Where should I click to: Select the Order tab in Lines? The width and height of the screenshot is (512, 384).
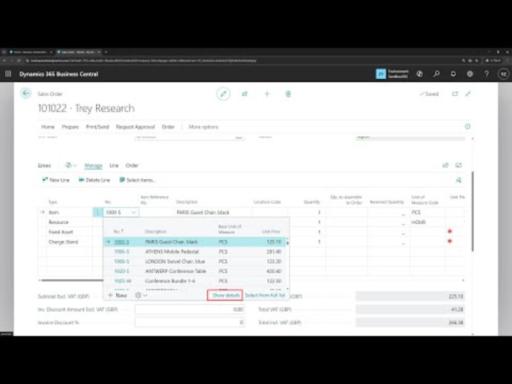point(132,165)
